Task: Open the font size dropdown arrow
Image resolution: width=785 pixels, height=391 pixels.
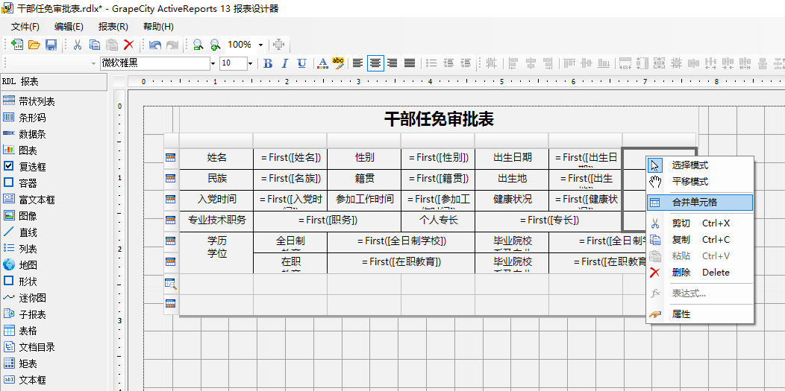Action: (x=250, y=63)
